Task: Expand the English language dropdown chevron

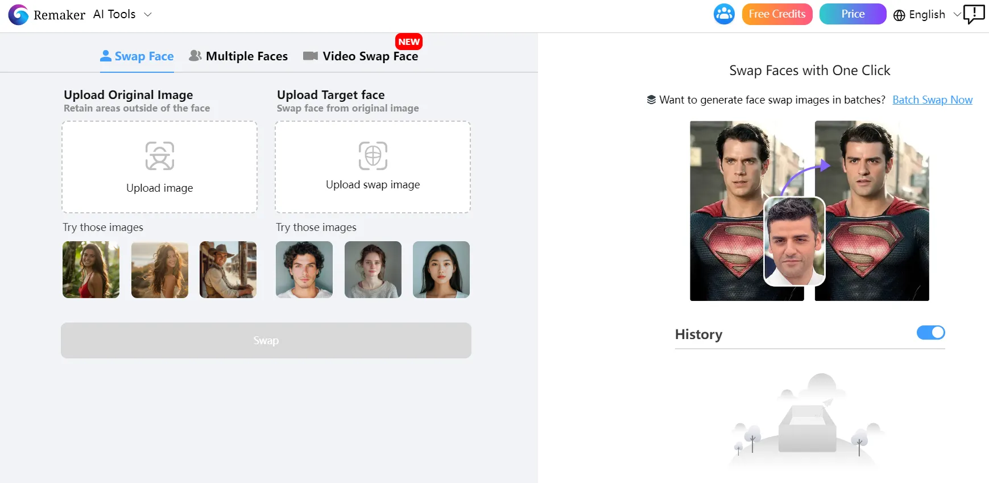Action: 957,14
